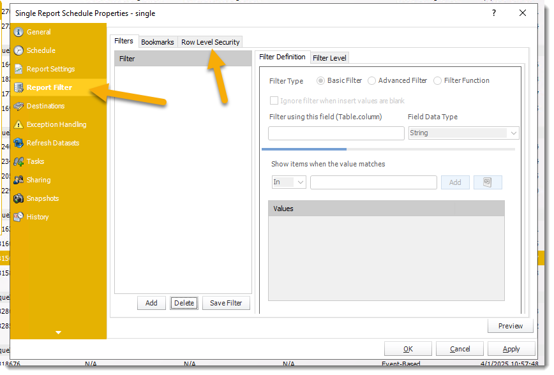Click the Destinations icon in sidebar
Image resolution: width=554 pixels, height=375 pixels.
(x=19, y=106)
